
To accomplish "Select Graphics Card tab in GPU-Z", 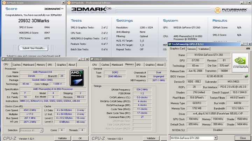I will [177, 49].
